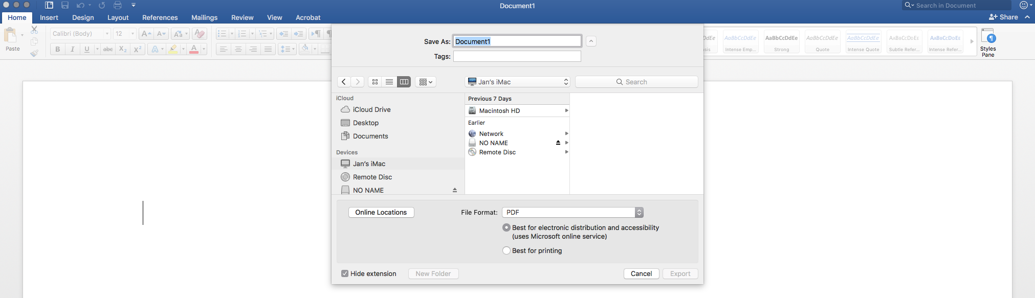Click the Format Painter brush icon
The height and width of the screenshot is (298, 1035).
pyautogui.click(x=34, y=53)
